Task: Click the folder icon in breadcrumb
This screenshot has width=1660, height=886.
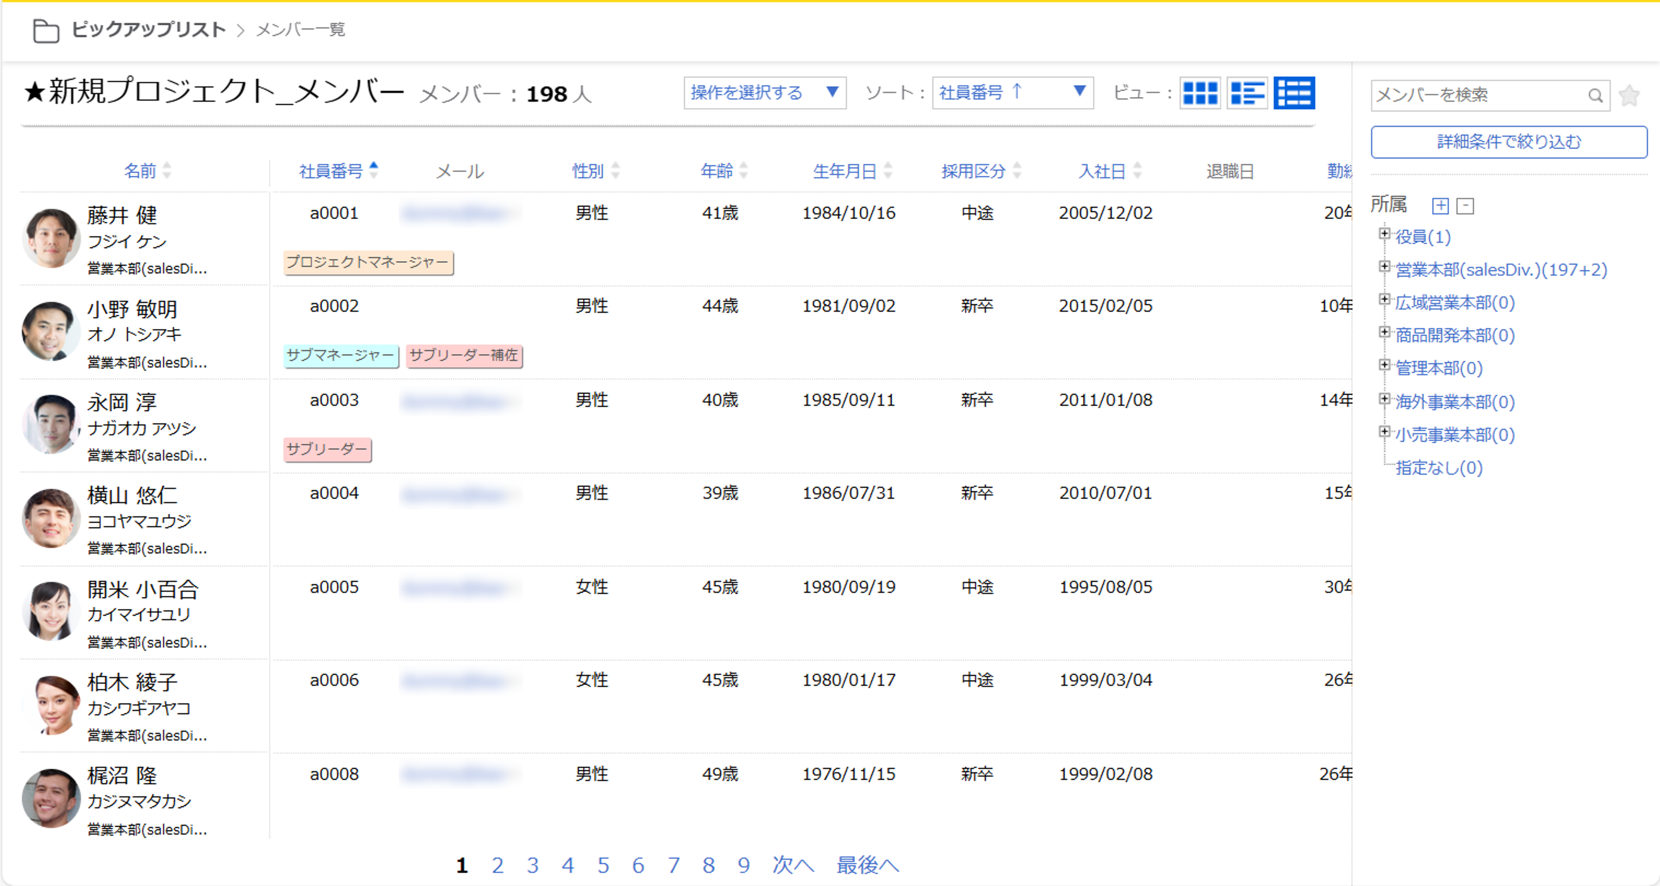Action: point(46,30)
